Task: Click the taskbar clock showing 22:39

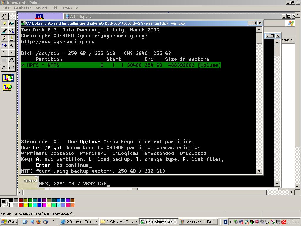Action: point(293,222)
